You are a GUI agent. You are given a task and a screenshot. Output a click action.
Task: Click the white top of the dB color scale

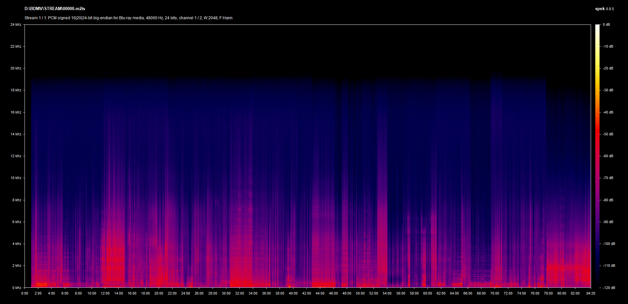[x=597, y=26]
